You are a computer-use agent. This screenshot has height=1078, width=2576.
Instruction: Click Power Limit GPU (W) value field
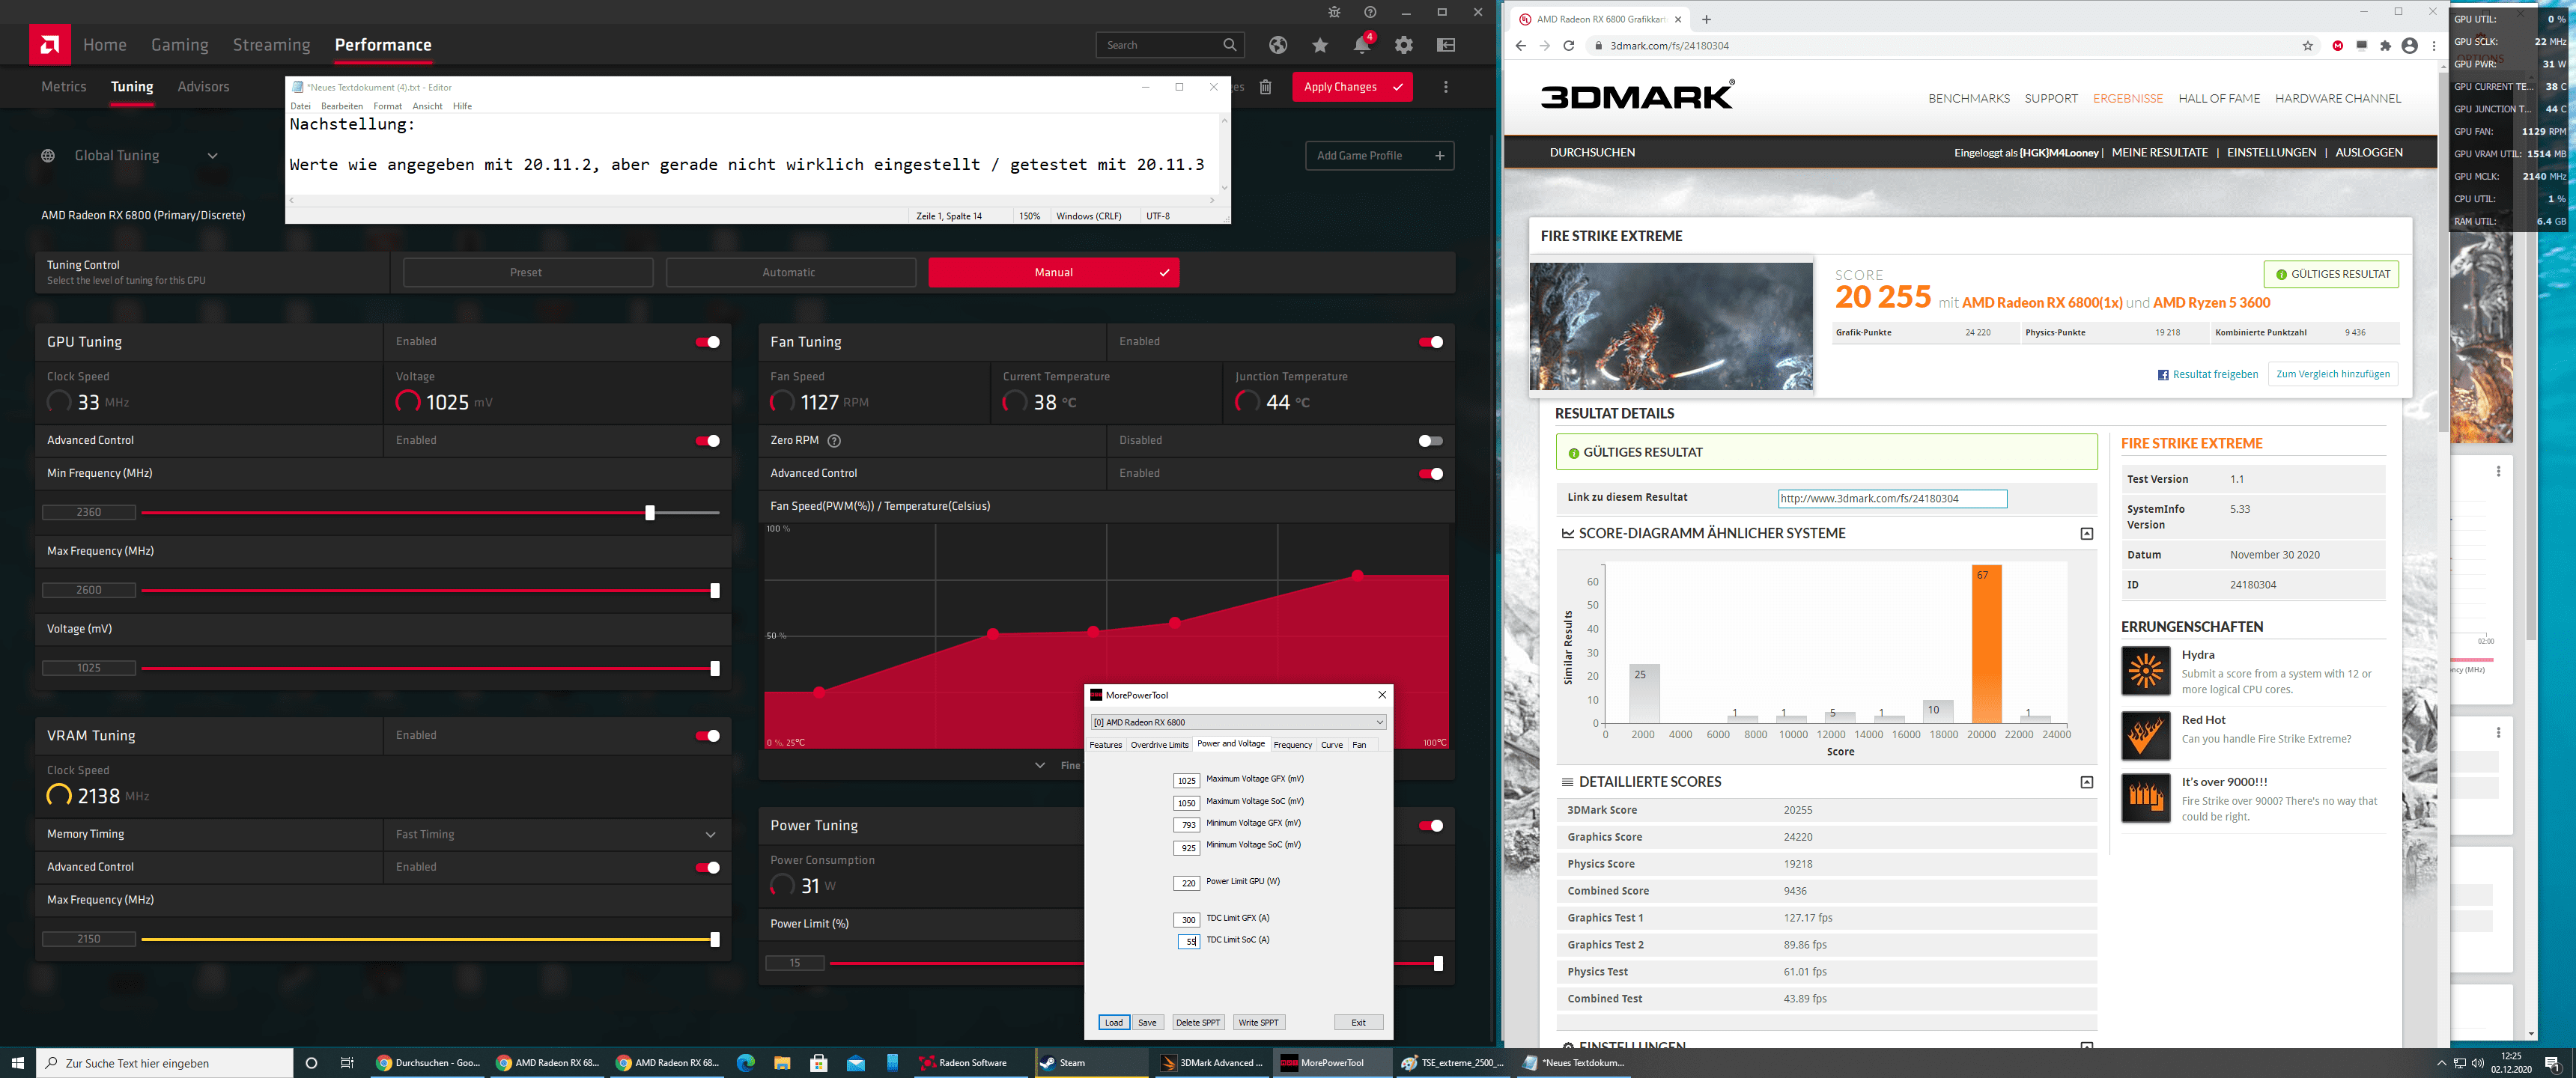point(1187,883)
